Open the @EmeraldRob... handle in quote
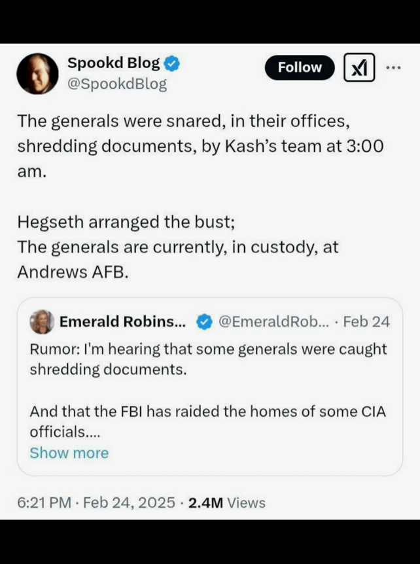This screenshot has height=564, width=420. tap(273, 321)
